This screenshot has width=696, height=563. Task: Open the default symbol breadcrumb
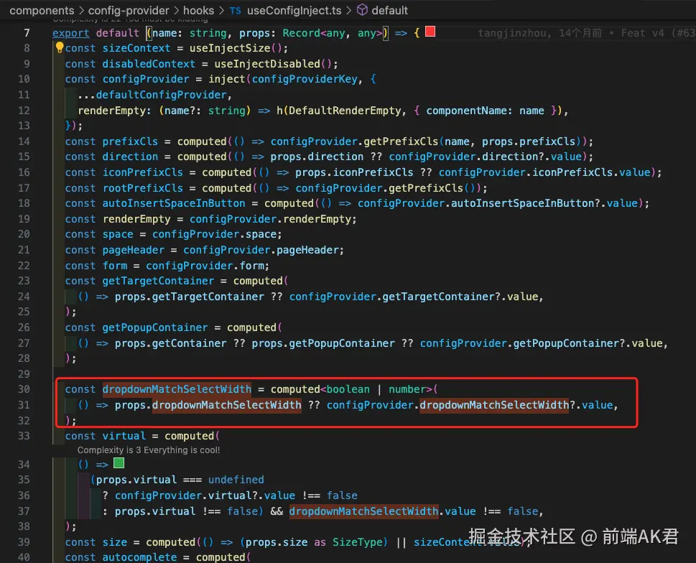tap(389, 10)
